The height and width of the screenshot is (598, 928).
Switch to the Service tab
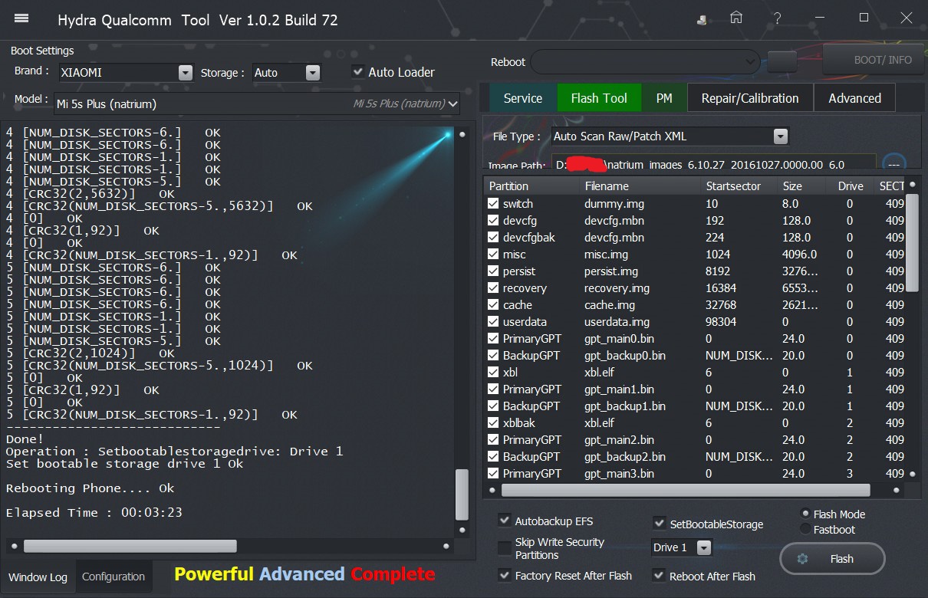pyautogui.click(x=523, y=98)
